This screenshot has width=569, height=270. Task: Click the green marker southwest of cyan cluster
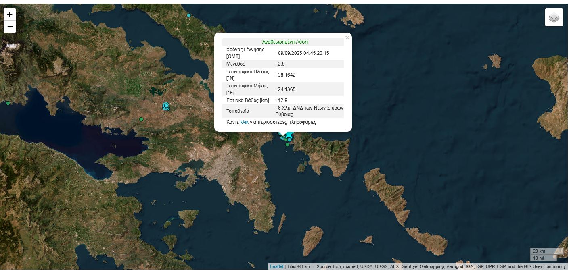click(x=141, y=119)
